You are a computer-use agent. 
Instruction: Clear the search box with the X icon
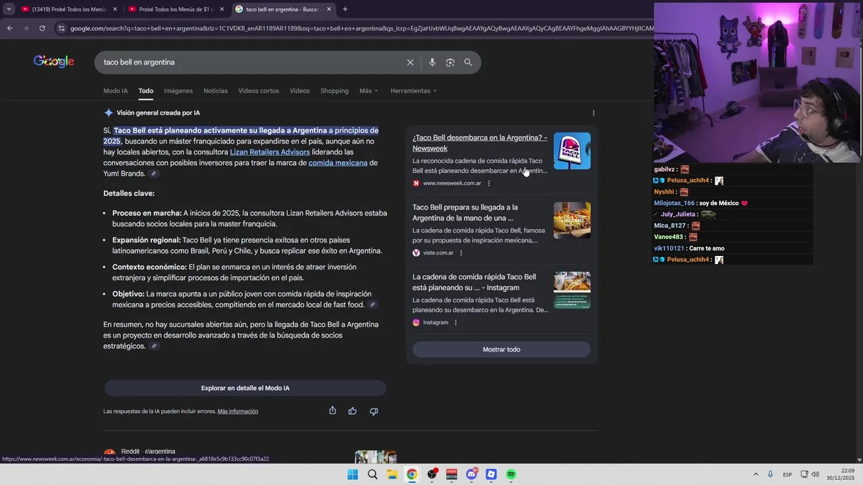[410, 62]
